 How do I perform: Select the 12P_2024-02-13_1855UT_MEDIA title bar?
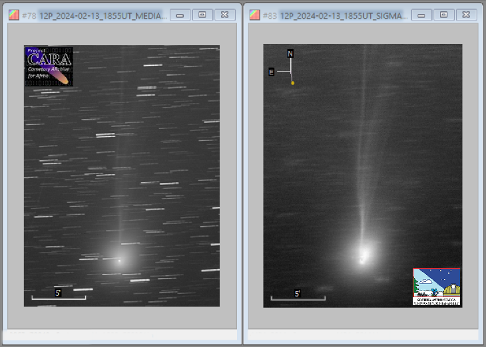tap(100, 15)
